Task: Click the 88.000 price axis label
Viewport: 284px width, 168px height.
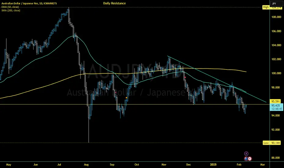Action: [276, 158]
